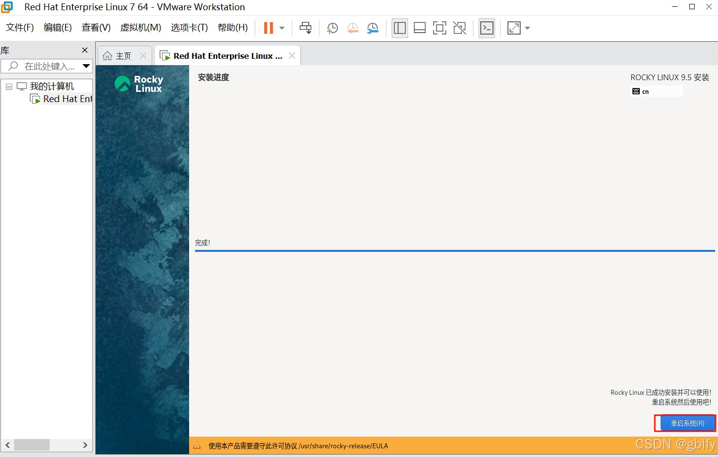Click the '重启系统然后使用吧!' text
This screenshot has width=718, height=457.
[682, 402]
